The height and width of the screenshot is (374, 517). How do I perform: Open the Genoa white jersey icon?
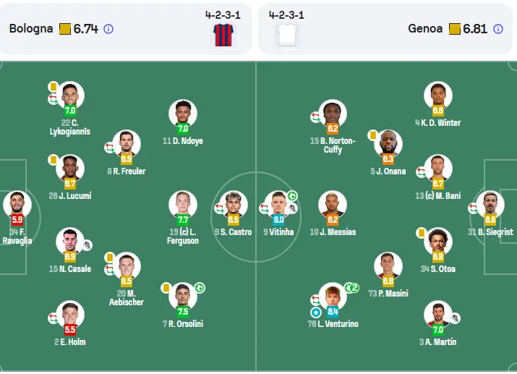point(287,35)
